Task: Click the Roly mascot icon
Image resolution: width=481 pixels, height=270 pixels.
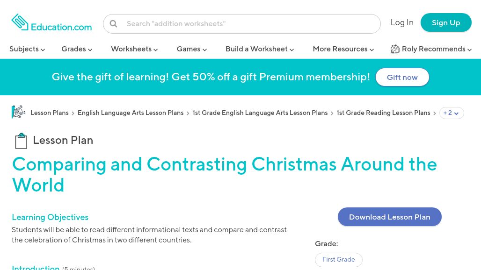Action: (x=395, y=49)
